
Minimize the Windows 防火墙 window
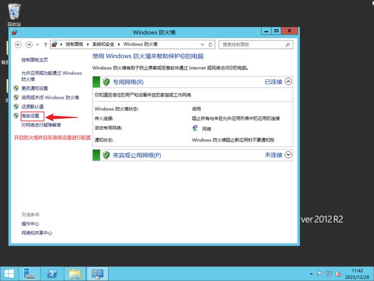click(x=266, y=31)
